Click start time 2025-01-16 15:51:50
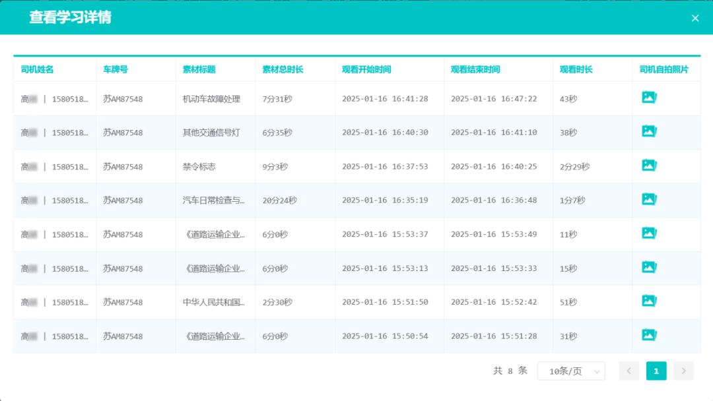Viewport: 713px width, 401px height. coord(385,301)
